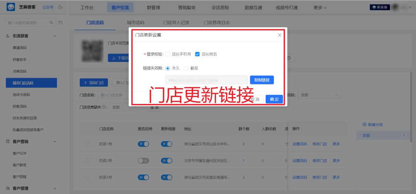Viewport: 416px width, 194px height.
Task: Click the sidebar search magnifier icon
Action: pyautogui.click(x=52, y=23)
